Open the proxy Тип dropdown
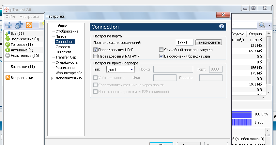The image size is (276, 145). click(x=120, y=69)
